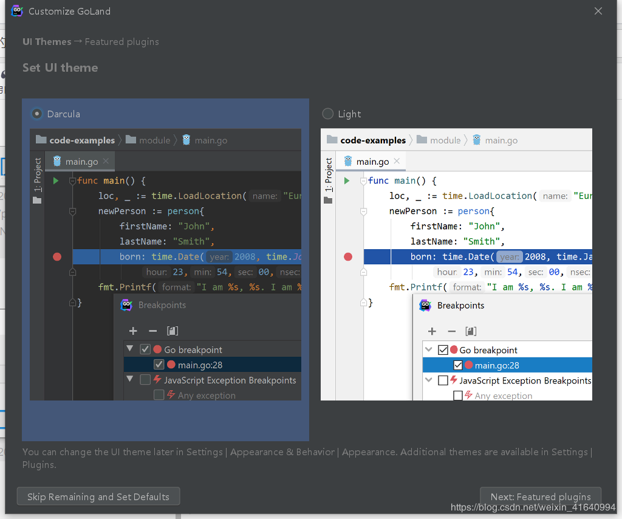Close the Customize GoLand dialog
This screenshot has height=519, width=622.
(x=598, y=11)
